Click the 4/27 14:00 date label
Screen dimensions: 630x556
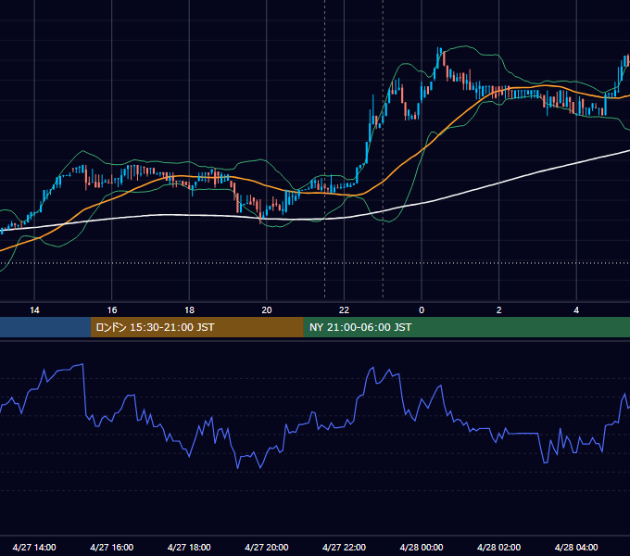point(34,547)
